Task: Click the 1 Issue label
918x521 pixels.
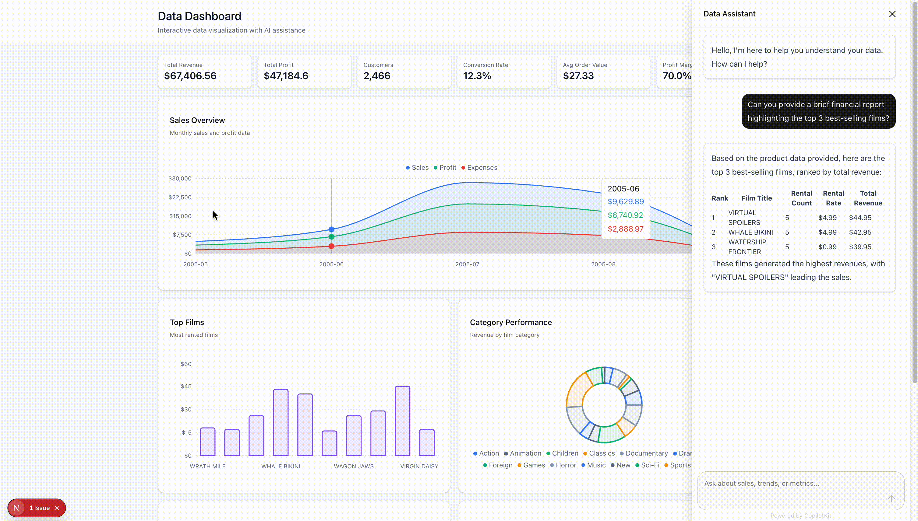Action: click(x=39, y=508)
